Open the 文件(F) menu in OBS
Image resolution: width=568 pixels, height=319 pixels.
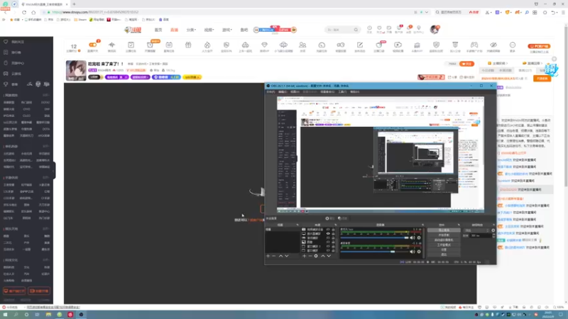271,92
